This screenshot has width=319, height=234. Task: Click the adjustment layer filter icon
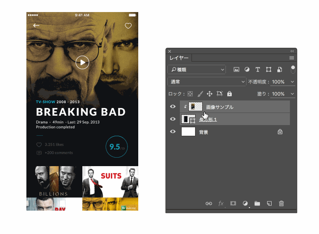pos(247,70)
